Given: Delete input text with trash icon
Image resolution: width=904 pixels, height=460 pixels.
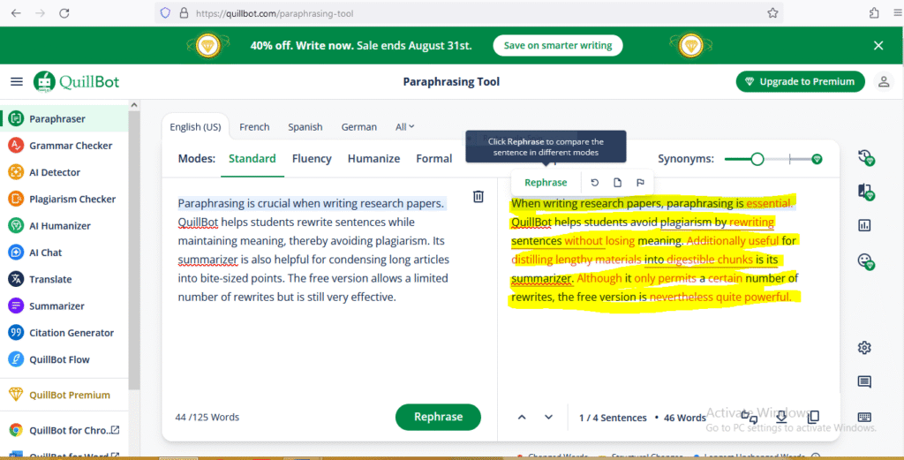Looking at the screenshot, I should [478, 197].
